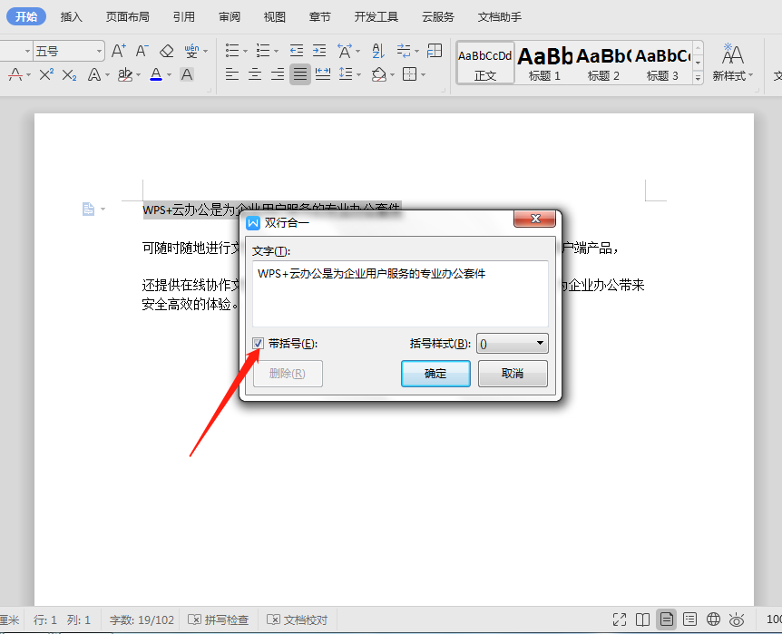Click the 取消 button

coord(513,373)
